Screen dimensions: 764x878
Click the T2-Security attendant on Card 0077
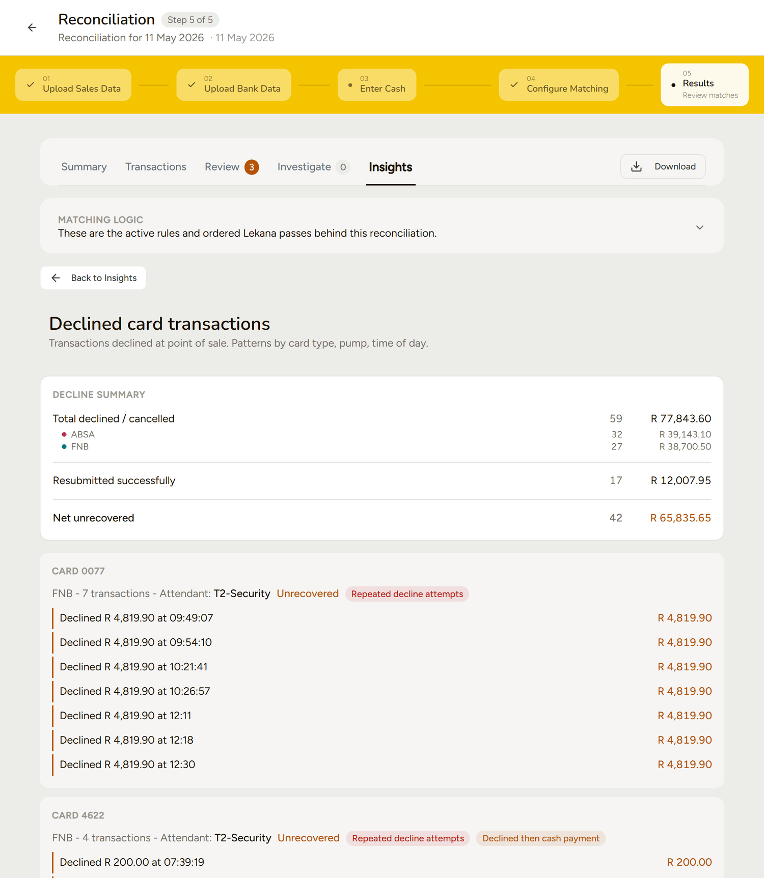[x=242, y=593]
